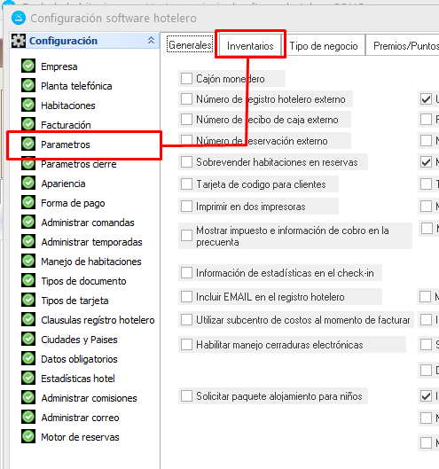Click the green check icon next to Datos obligatorios
Viewport: 439px width, 469px height.
(x=28, y=358)
